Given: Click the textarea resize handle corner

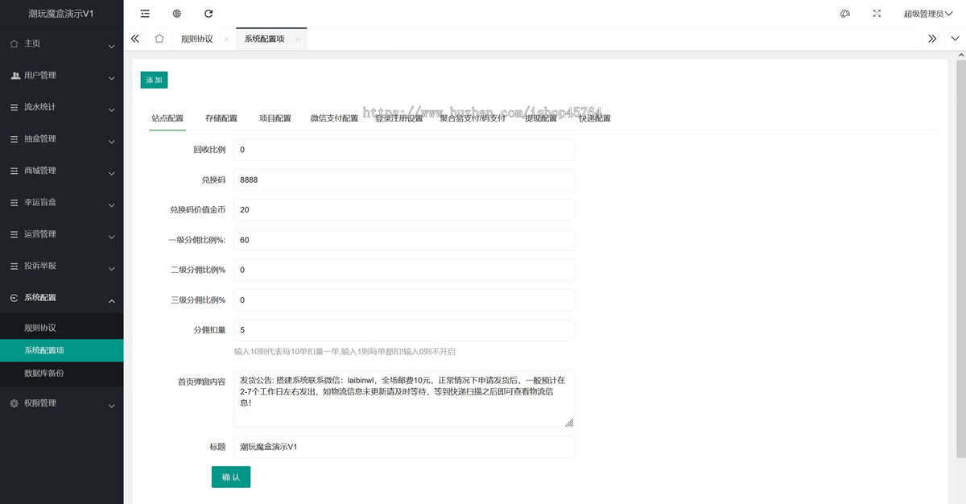Looking at the screenshot, I should 569,422.
